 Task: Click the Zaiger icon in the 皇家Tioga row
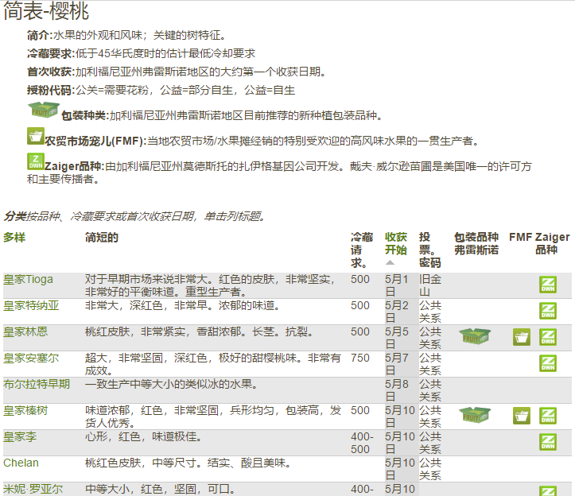click(547, 285)
